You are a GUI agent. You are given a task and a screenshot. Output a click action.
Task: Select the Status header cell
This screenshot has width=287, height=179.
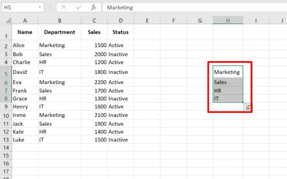coord(120,32)
